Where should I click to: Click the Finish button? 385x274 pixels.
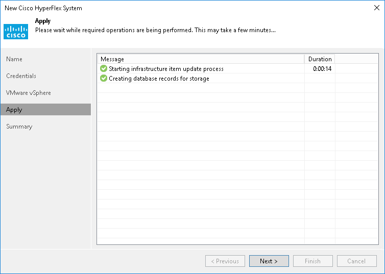click(x=312, y=261)
